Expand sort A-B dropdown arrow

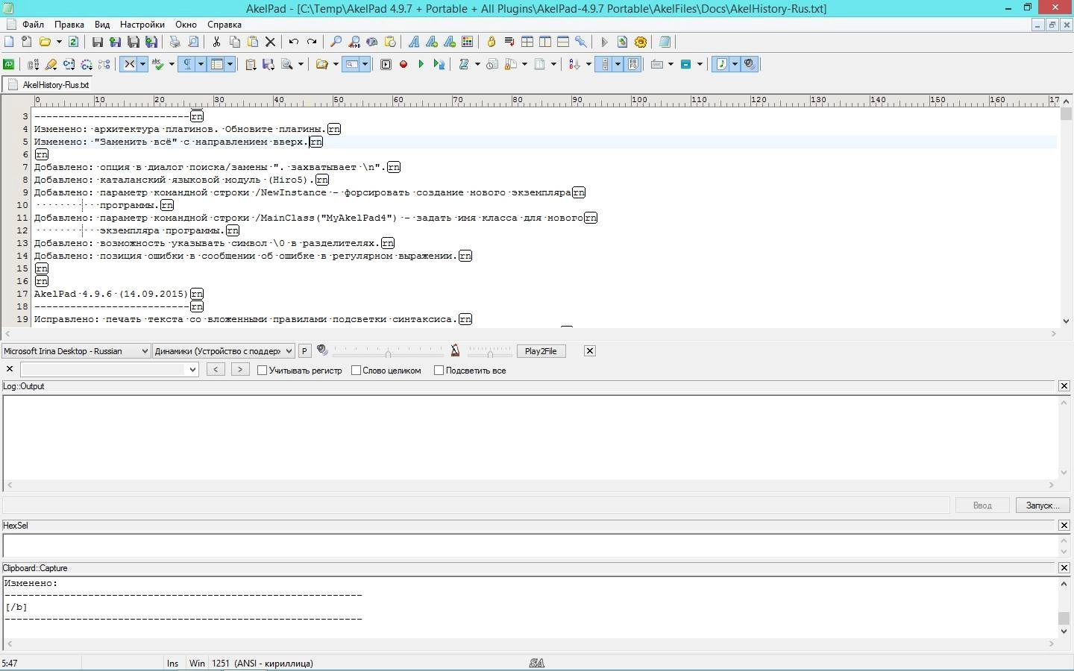(588, 64)
